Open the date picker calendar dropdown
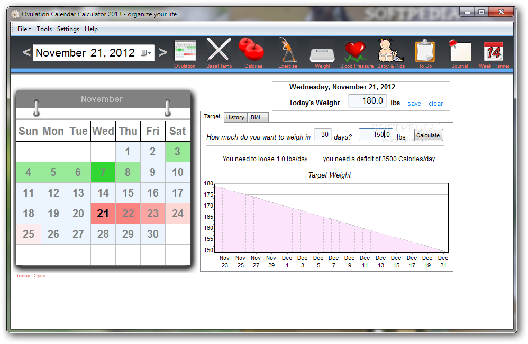This screenshot has width=528, height=344. coord(146,53)
